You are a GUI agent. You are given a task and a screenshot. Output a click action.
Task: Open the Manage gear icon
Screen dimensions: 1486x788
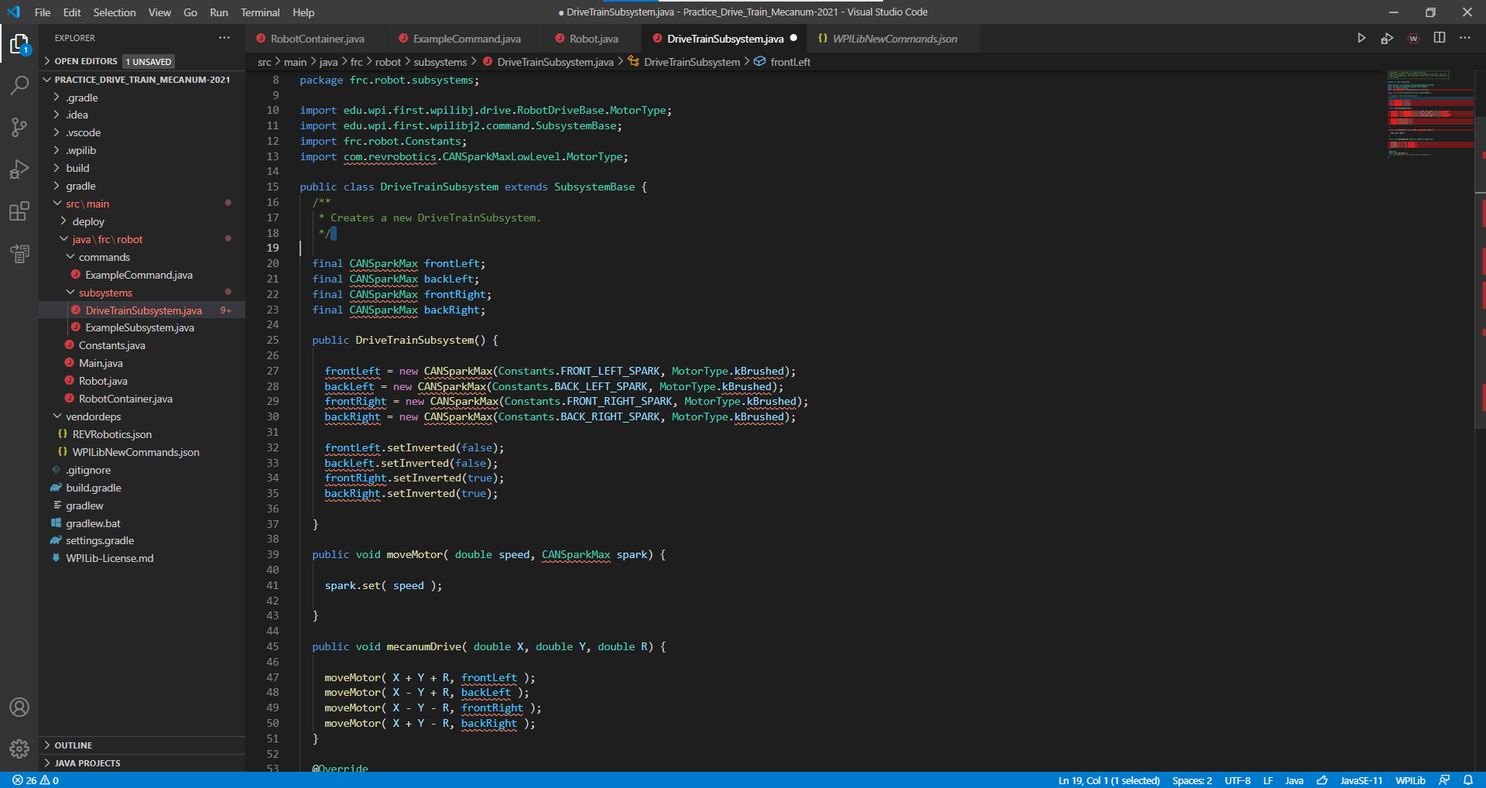click(19, 749)
